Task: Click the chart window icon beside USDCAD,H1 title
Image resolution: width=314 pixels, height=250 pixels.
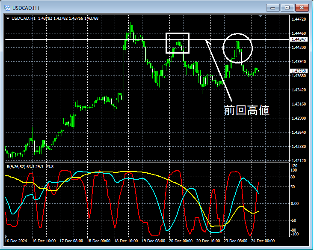Action: point(7,8)
